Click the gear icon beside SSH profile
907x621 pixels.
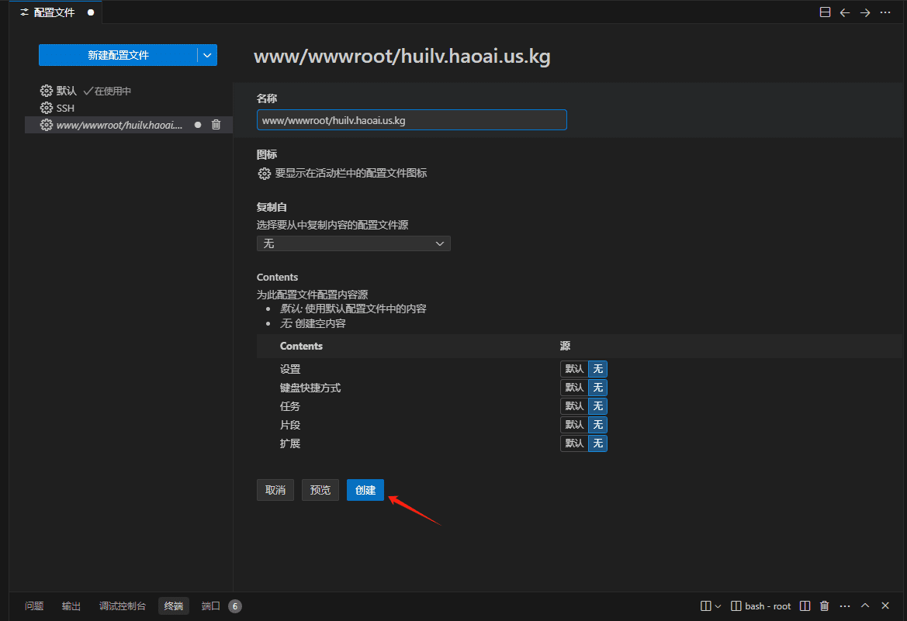coord(47,108)
